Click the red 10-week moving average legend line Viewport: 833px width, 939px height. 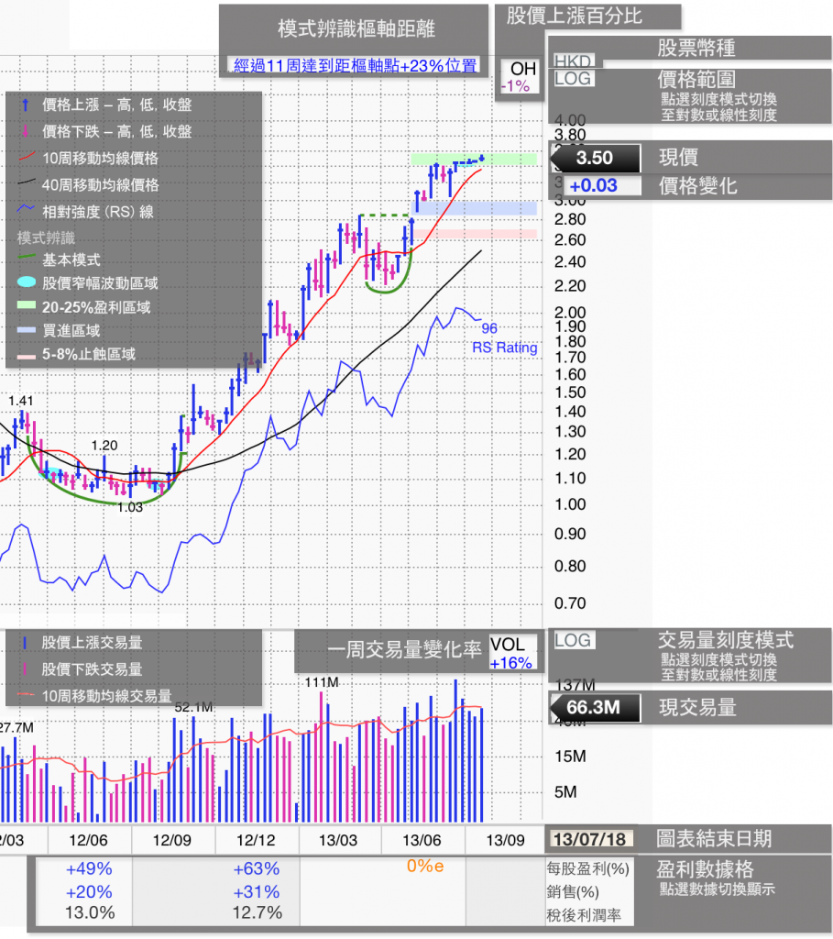pyautogui.click(x=26, y=159)
